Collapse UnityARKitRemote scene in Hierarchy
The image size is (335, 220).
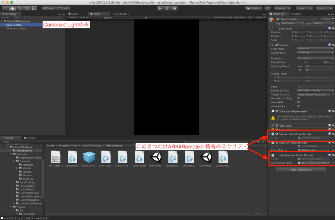[x=2, y=21]
